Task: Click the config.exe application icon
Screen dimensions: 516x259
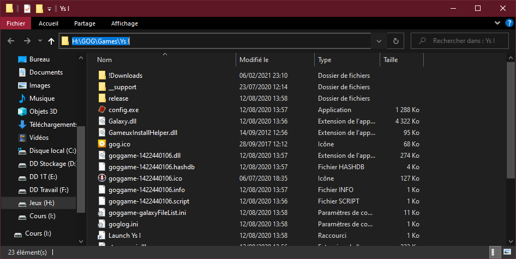Action: [x=102, y=110]
